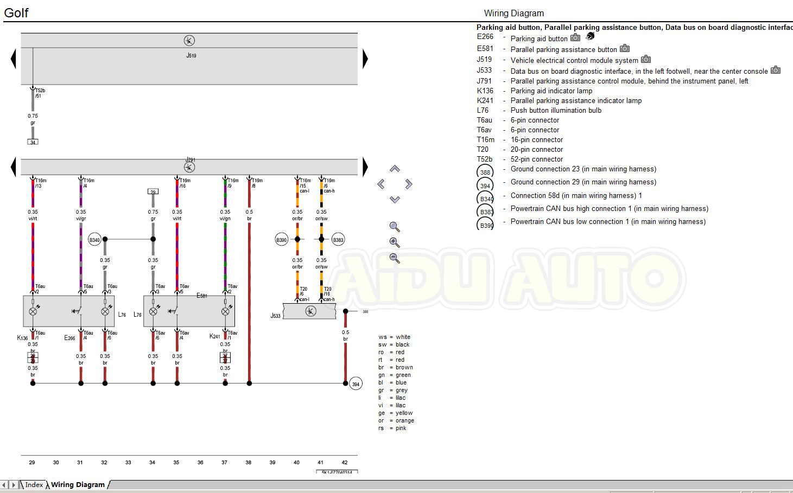Follow the boxed reference 37 under K241
Viewport: 793px width, 493px height.
pos(225,358)
